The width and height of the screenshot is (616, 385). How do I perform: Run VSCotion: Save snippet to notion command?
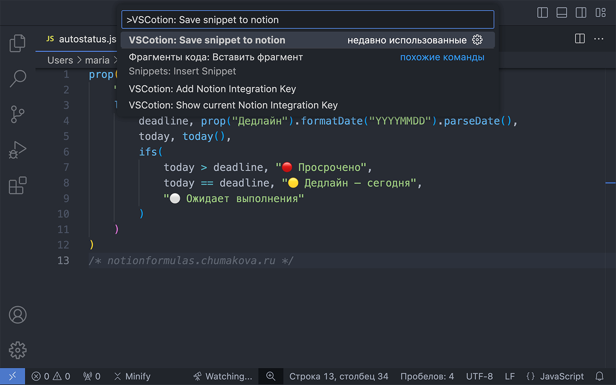click(308, 40)
